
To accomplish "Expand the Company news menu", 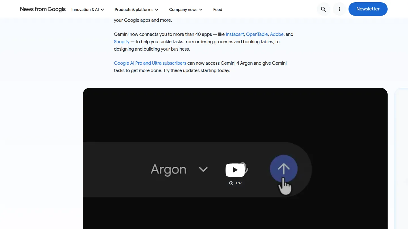I will tap(186, 10).
